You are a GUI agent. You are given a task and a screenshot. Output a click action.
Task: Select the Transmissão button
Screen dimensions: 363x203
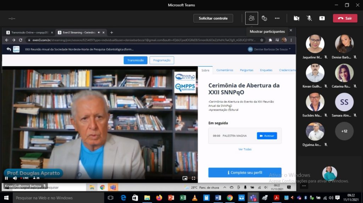[135, 60]
